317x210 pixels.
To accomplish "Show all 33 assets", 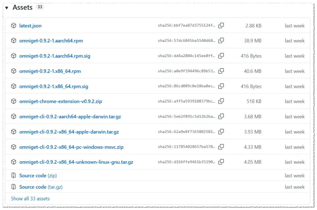I will click(30, 199).
